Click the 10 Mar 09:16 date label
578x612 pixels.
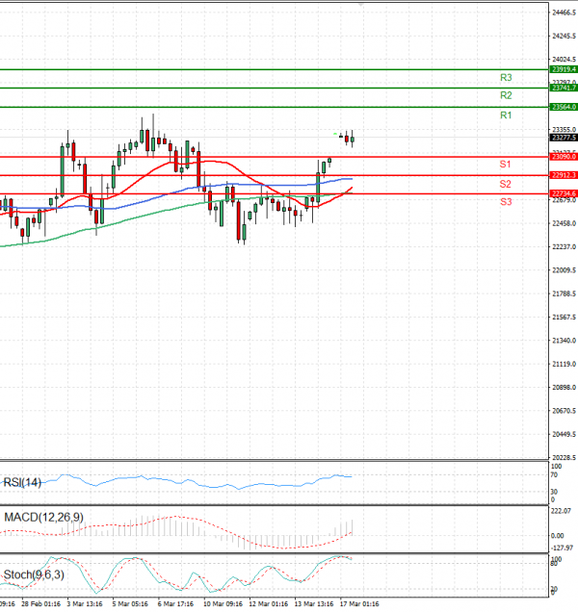(223, 603)
